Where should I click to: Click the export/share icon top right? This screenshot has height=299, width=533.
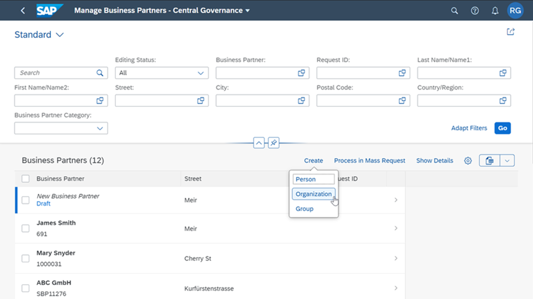[x=510, y=32]
